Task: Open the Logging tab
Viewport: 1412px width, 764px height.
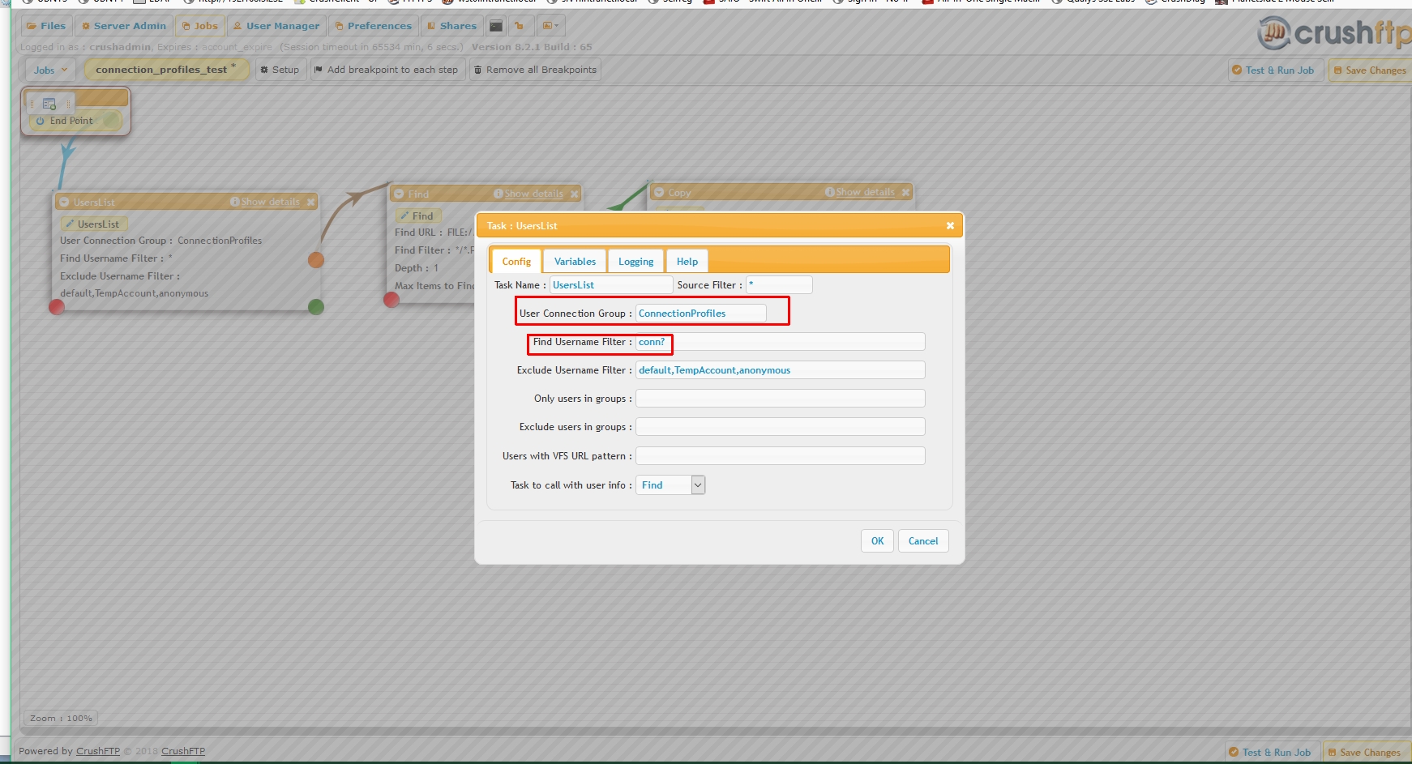Action: [x=635, y=262]
